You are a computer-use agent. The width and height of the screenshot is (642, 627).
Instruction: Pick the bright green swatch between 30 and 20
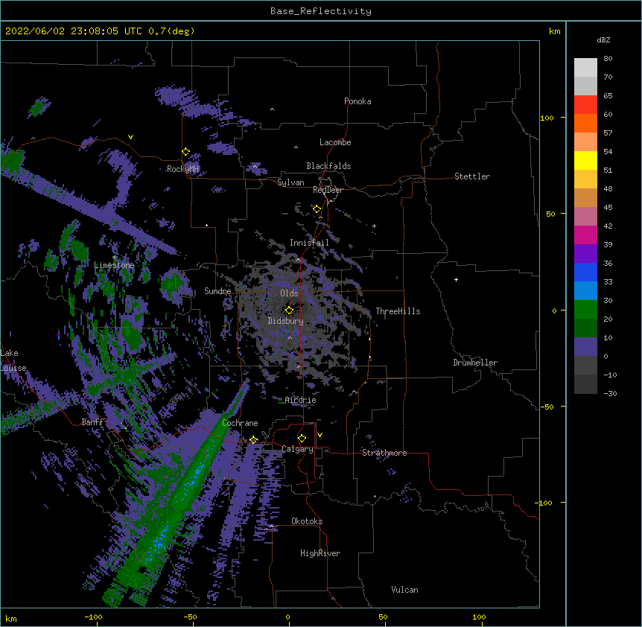pyautogui.click(x=585, y=310)
